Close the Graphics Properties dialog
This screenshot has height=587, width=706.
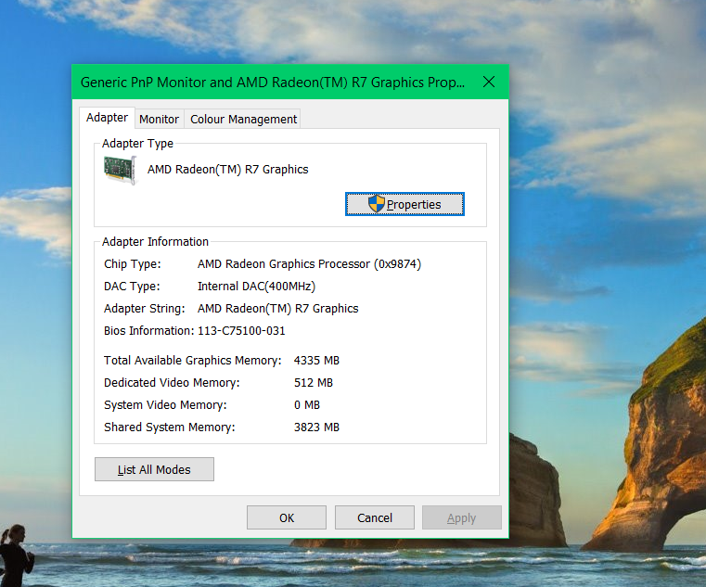(489, 82)
